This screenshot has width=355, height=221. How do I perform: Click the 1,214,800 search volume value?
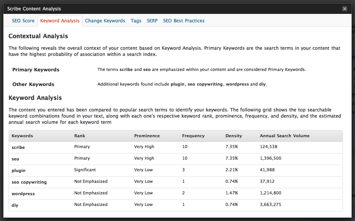pyautogui.click(x=271, y=193)
